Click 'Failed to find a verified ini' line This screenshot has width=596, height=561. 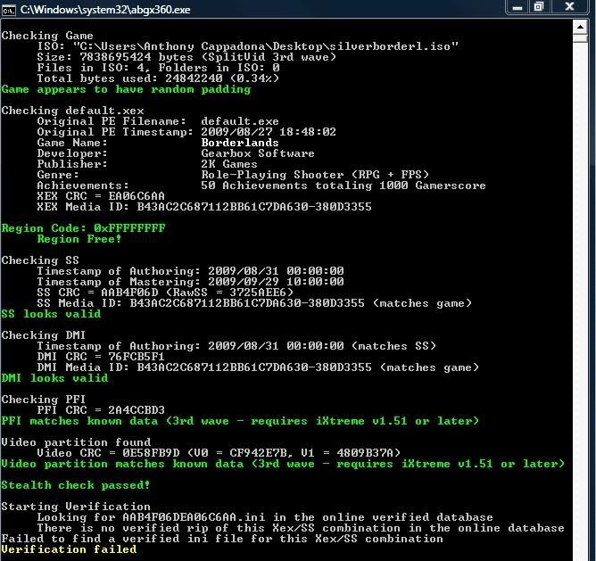click(222, 539)
